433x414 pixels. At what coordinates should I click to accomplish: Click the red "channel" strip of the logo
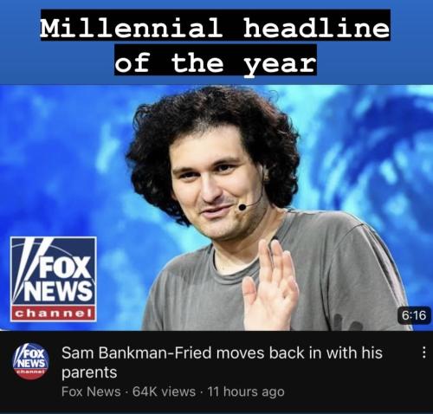click(54, 313)
